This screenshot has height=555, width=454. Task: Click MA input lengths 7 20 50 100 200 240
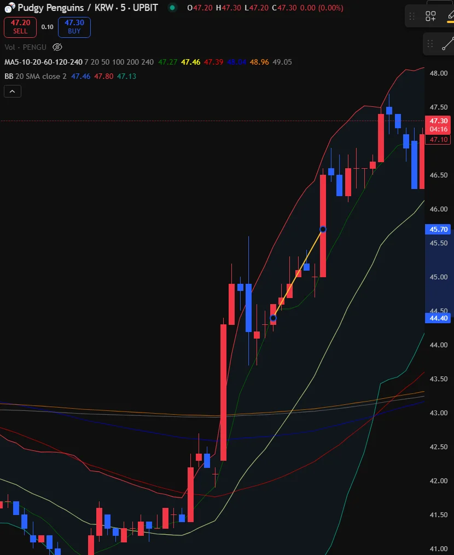tap(119, 62)
